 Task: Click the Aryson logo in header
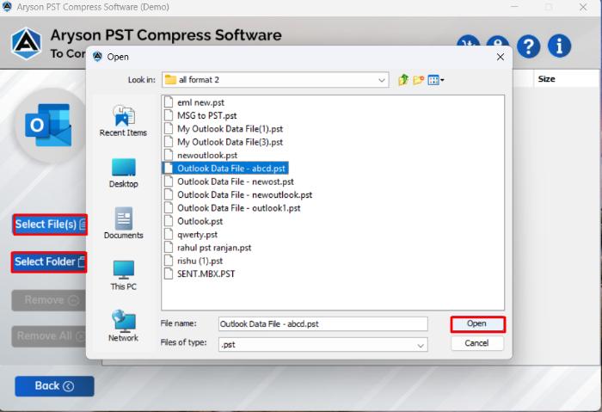(26, 43)
